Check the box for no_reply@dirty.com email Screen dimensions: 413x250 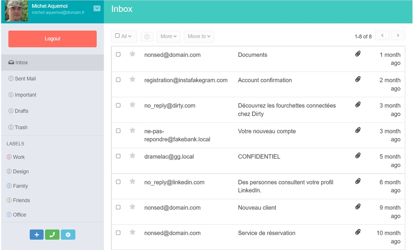[x=118, y=106]
